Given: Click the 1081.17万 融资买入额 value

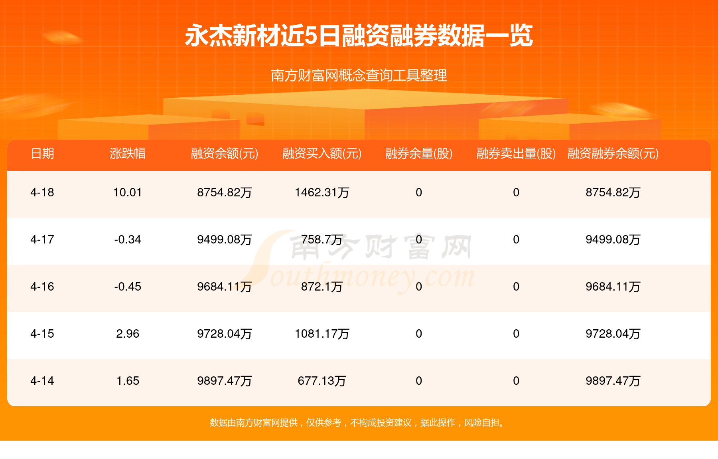Looking at the screenshot, I should pyautogui.click(x=322, y=334).
